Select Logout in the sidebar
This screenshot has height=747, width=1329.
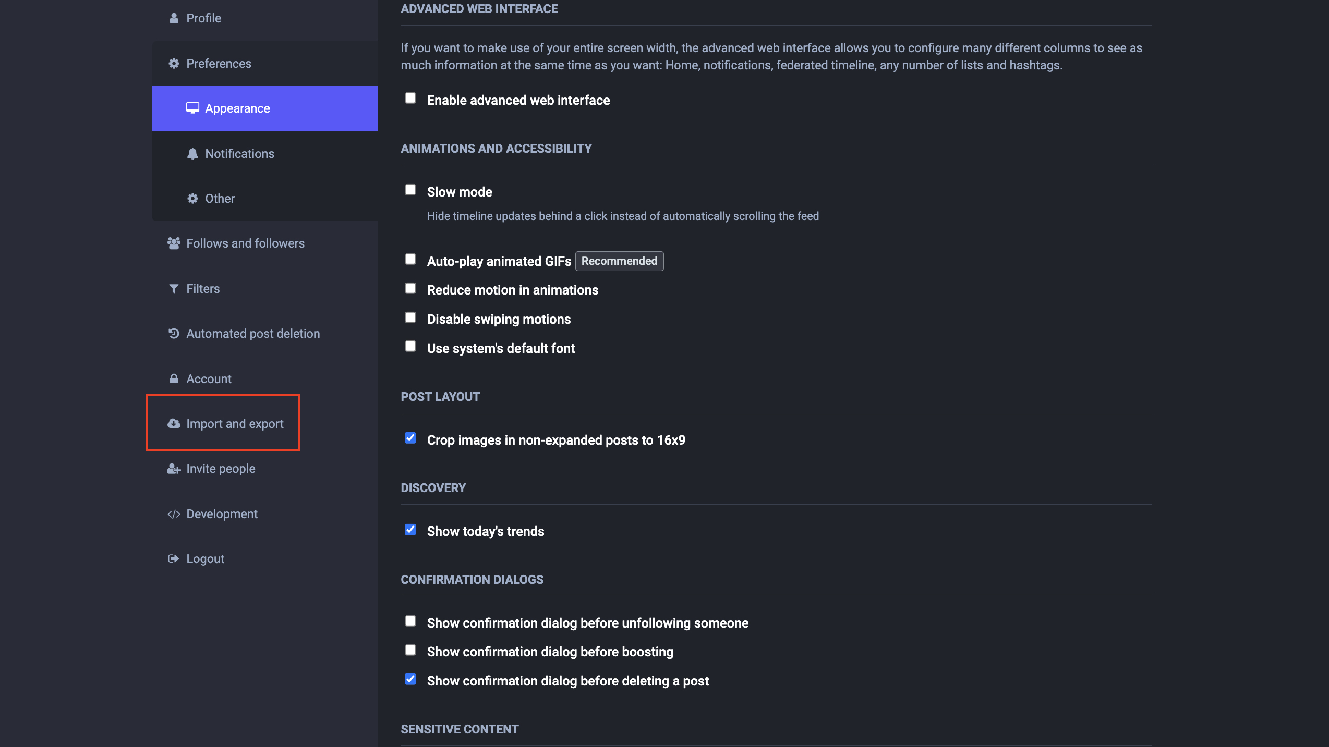[265, 559]
